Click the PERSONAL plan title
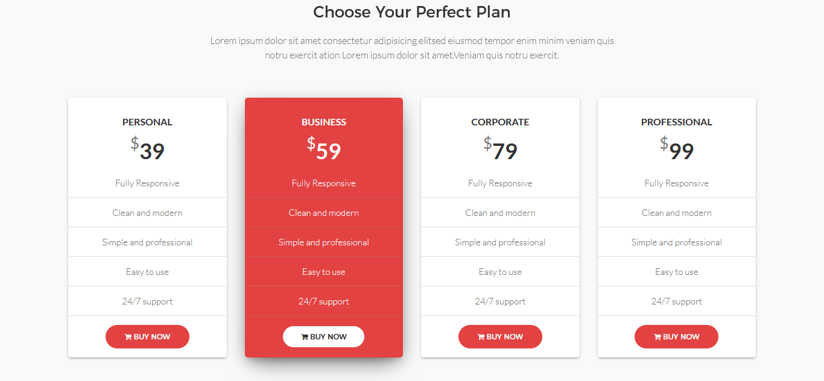Image resolution: width=824 pixels, height=381 pixels. coord(147,122)
